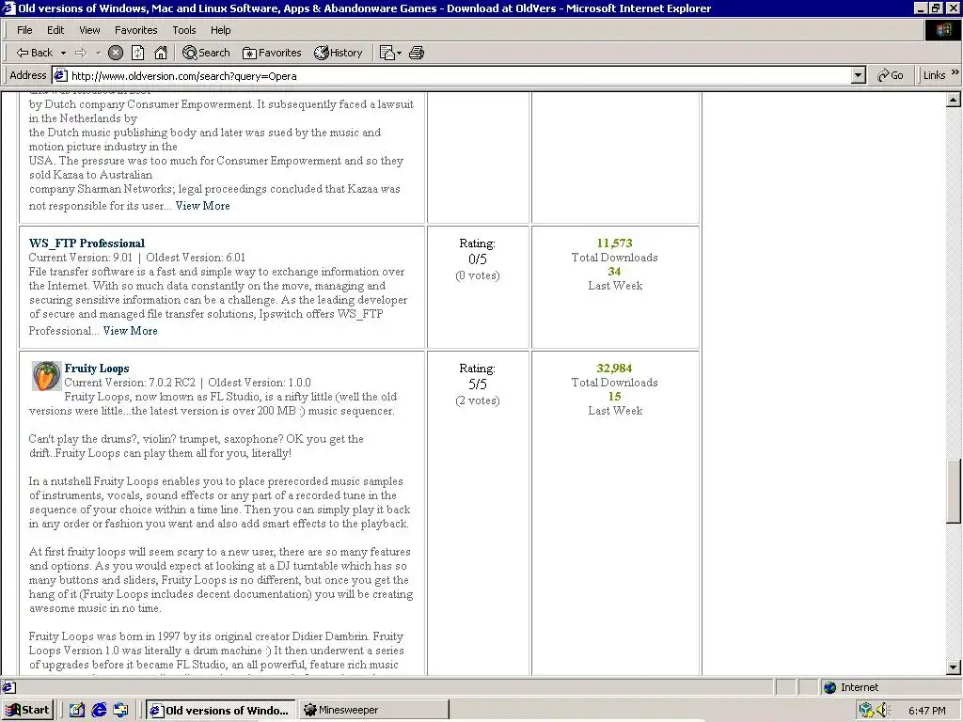
Task: Stop page loading with the Stop icon
Action: 116,53
